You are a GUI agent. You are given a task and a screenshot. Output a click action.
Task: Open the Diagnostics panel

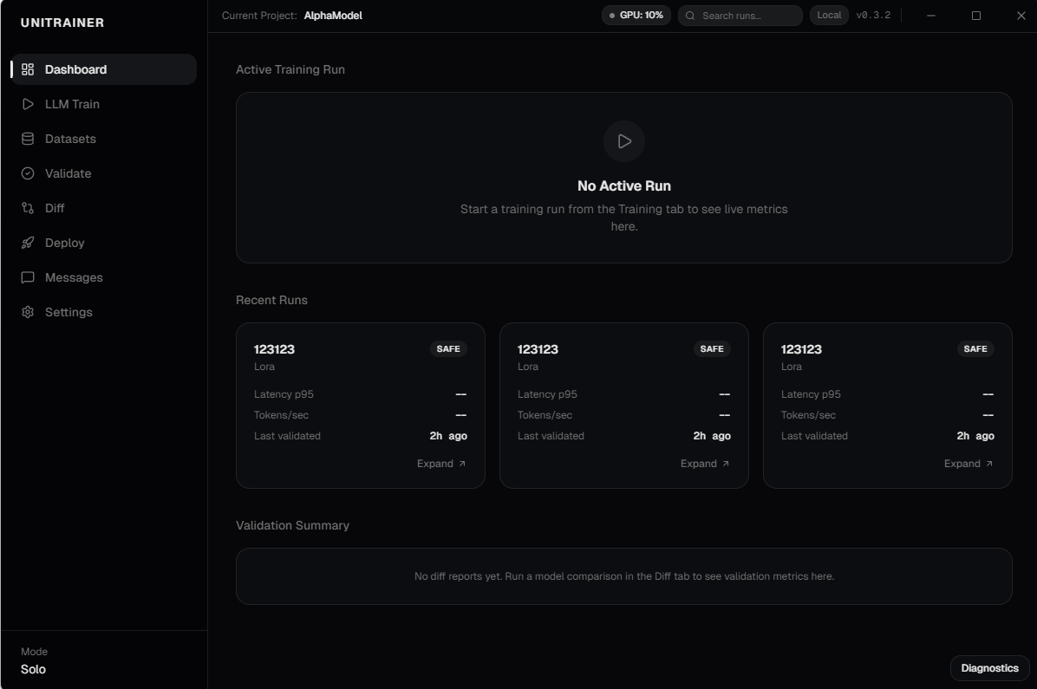(989, 667)
